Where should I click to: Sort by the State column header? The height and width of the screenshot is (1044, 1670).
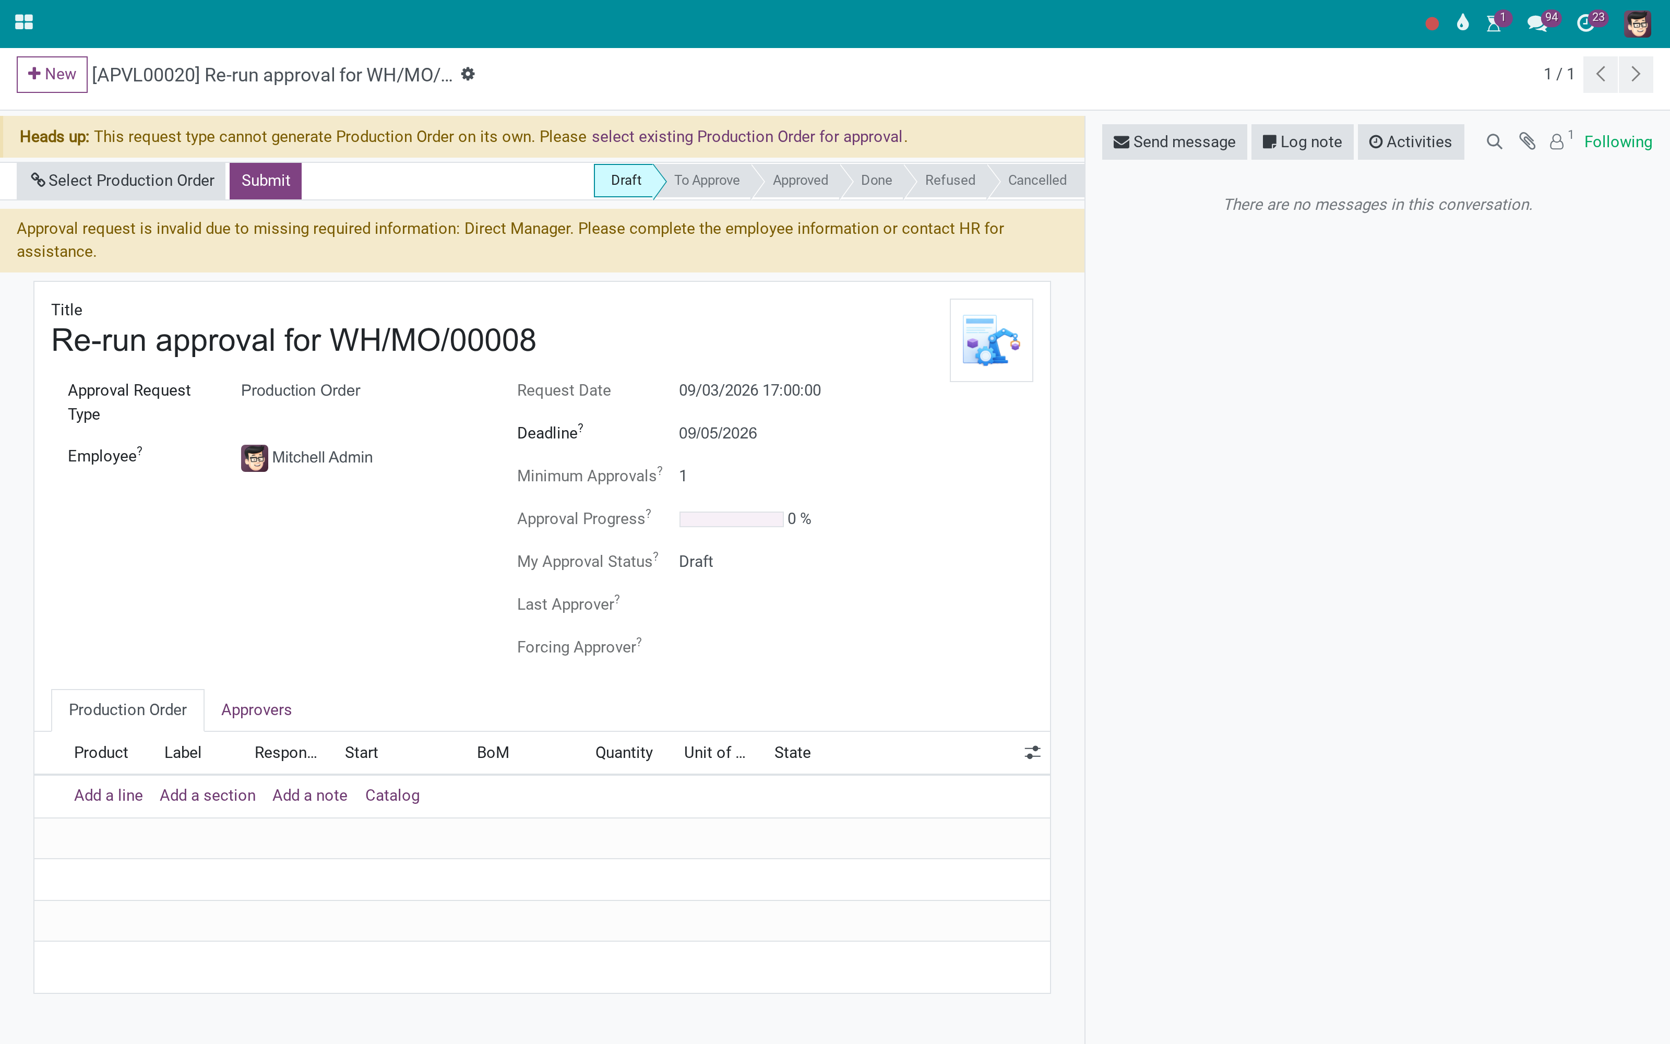[x=792, y=753]
